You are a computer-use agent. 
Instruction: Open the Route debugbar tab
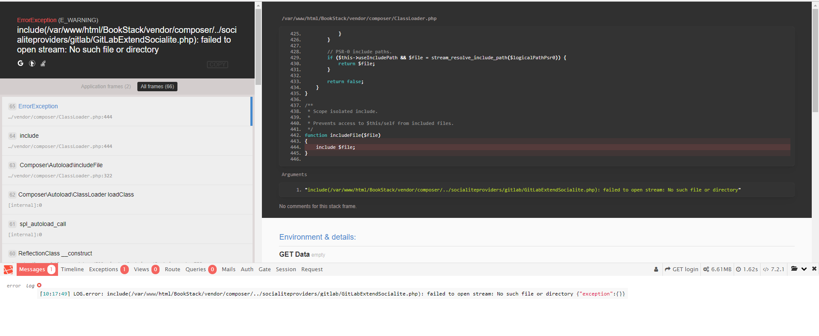point(172,269)
